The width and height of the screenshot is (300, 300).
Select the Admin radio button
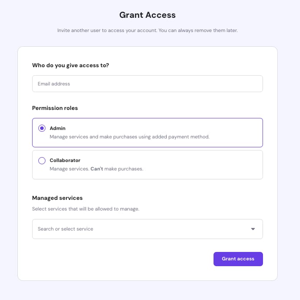42,128
